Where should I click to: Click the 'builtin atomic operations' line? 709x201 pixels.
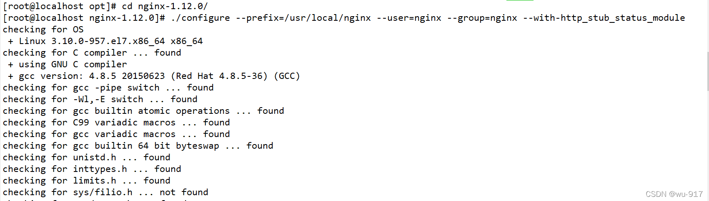[x=143, y=111]
